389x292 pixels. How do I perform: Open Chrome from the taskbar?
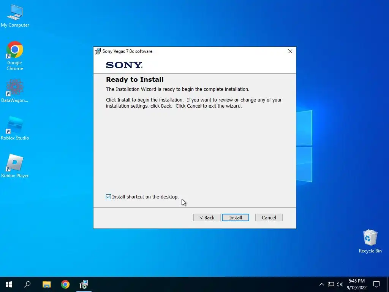[x=65, y=284]
